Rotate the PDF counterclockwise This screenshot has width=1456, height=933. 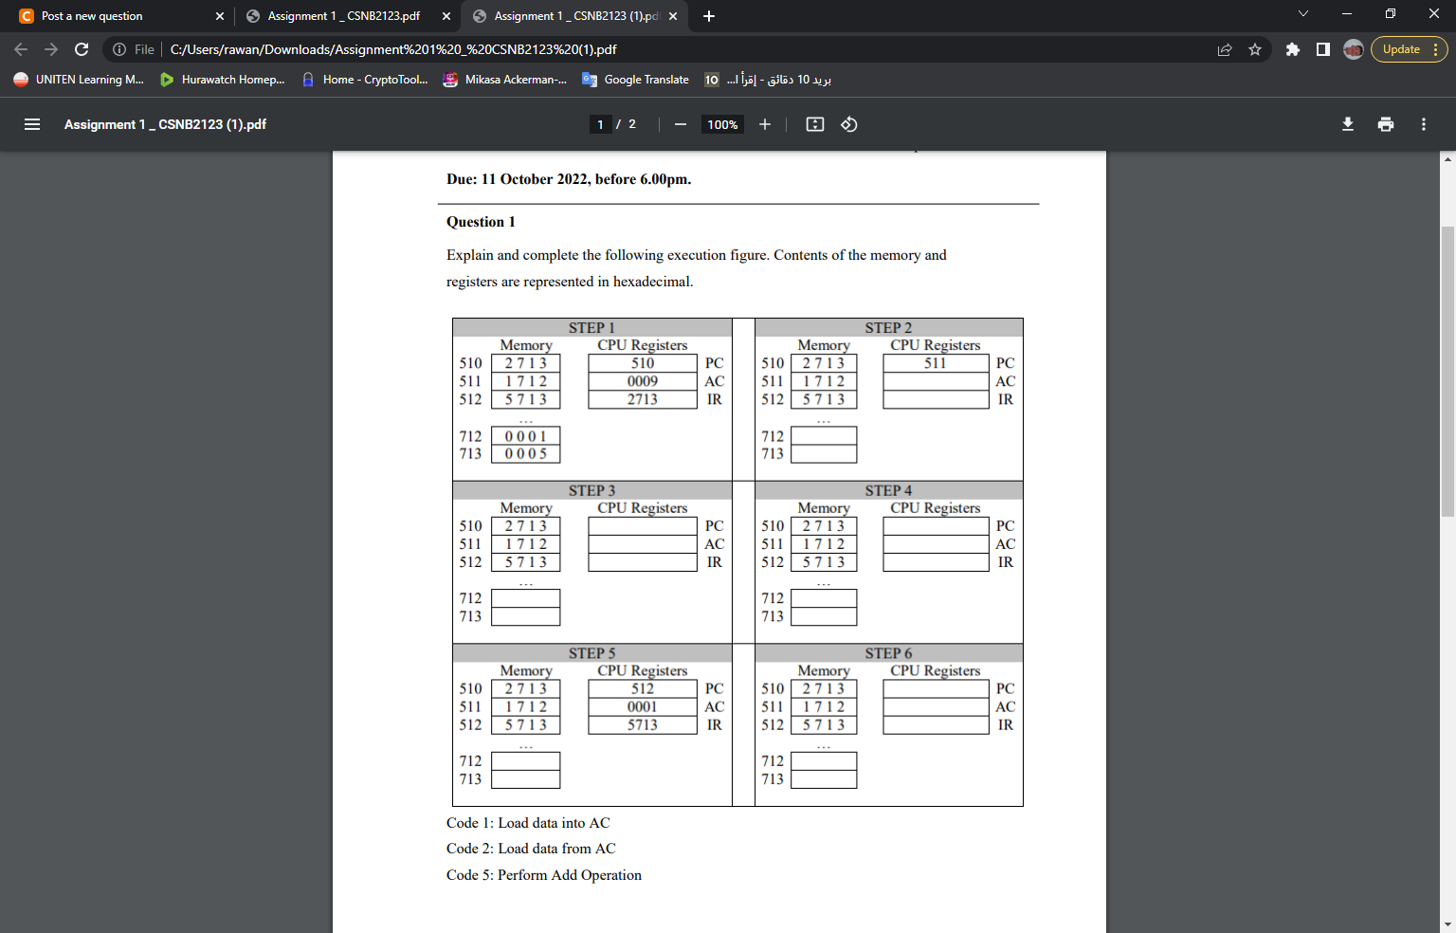(x=849, y=124)
